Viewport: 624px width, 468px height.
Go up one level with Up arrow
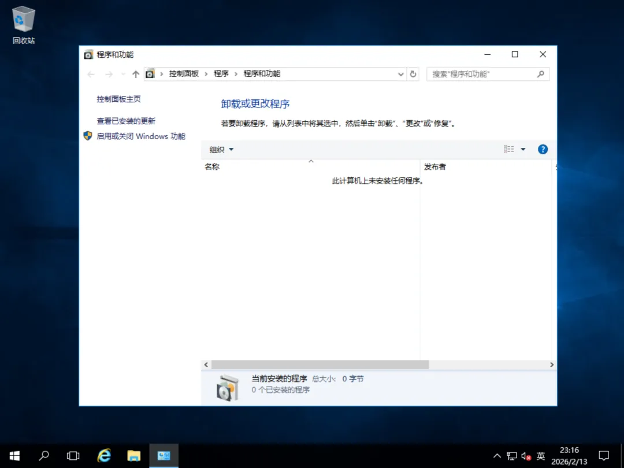coord(136,74)
